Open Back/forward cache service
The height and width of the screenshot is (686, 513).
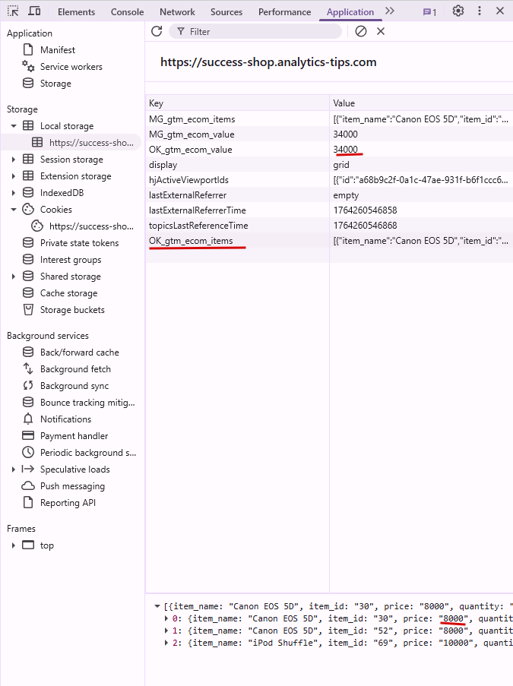click(x=79, y=352)
